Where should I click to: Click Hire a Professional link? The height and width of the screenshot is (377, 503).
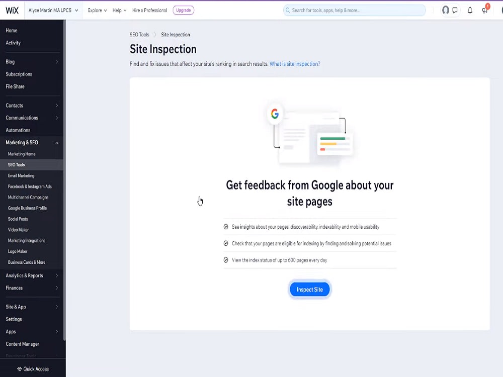[150, 10]
